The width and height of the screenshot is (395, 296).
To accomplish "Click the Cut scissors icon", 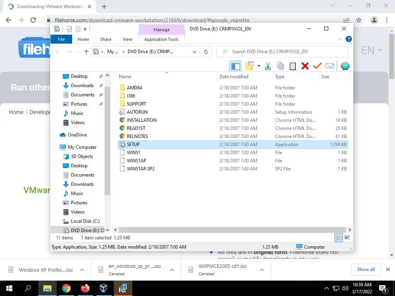I will [268, 66].
